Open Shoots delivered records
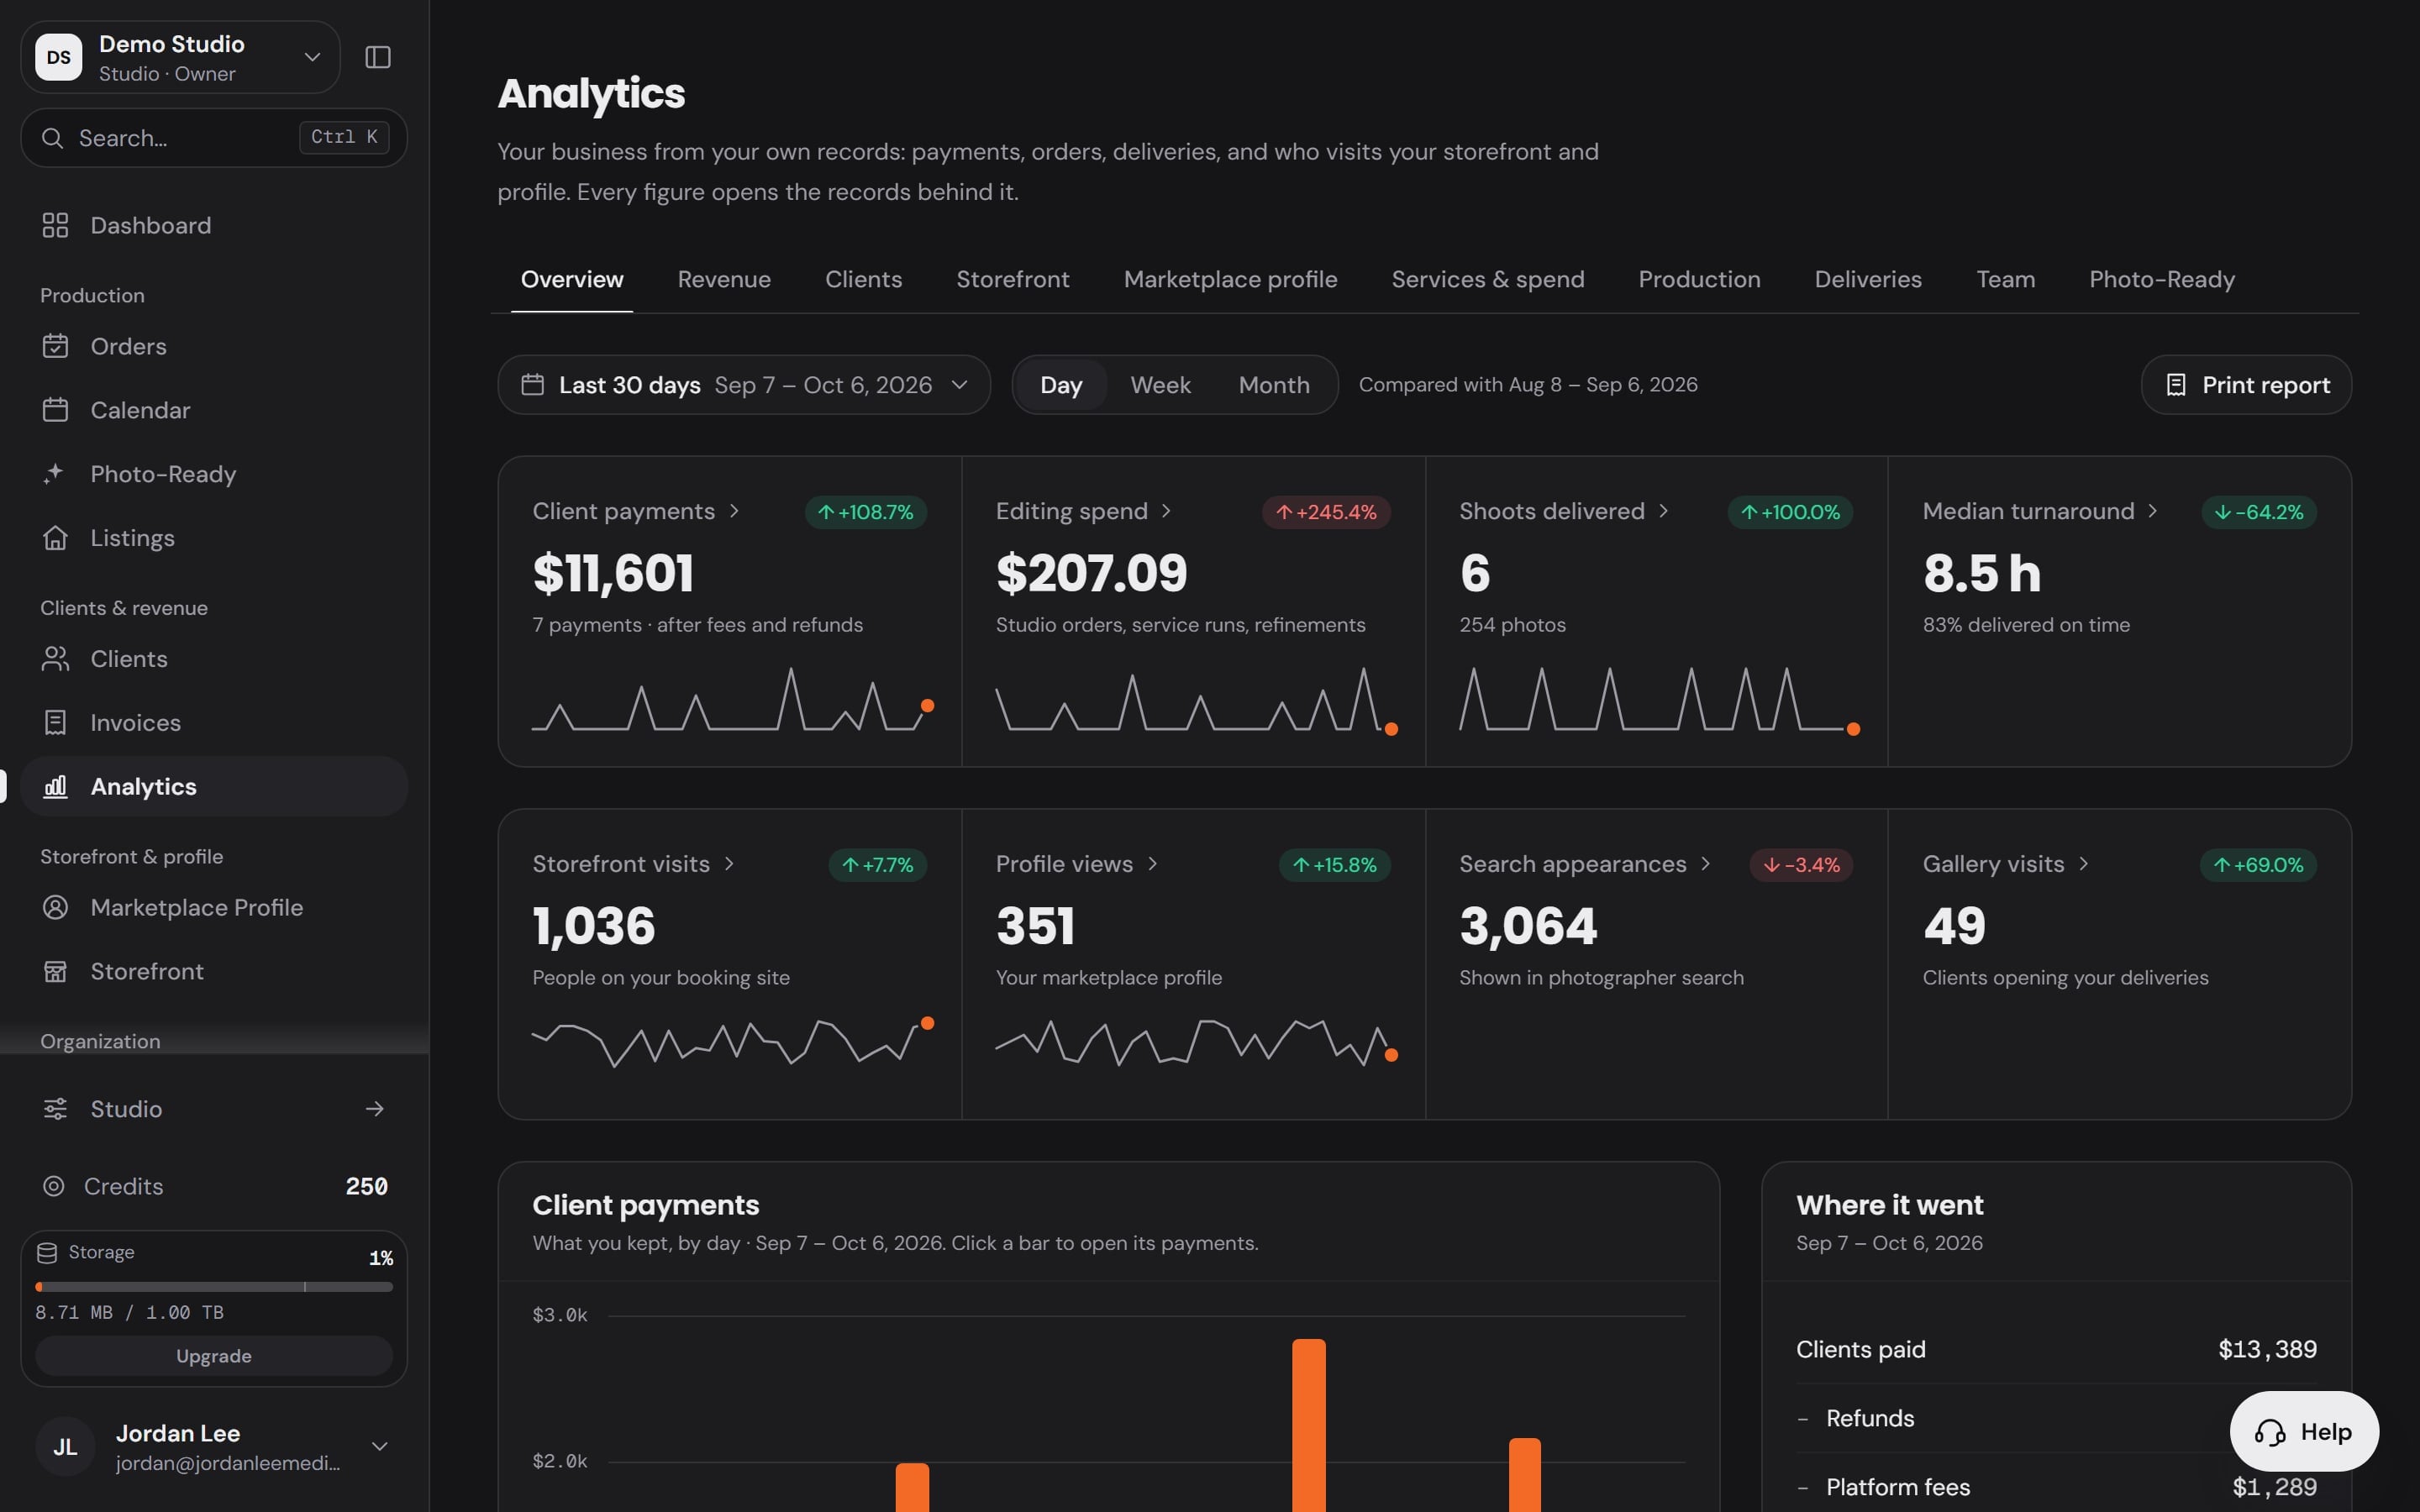Image resolution: width=2420 pixels, height=1512 pixels. 1565,511
